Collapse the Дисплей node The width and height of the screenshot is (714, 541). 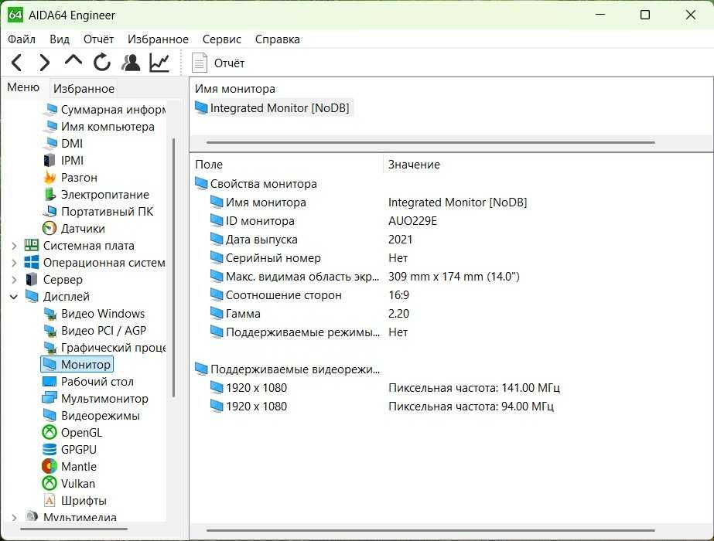14,297
